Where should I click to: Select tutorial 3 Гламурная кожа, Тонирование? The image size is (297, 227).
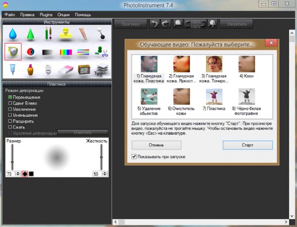click(x=214, y=69)
